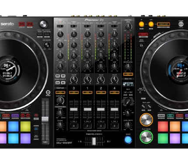
Task: Flip the MIC on/off selector switch
Action: 60,26
